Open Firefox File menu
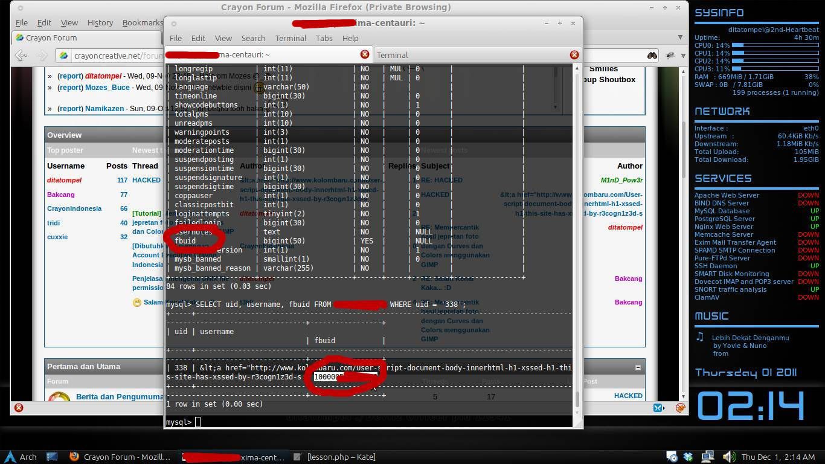The width and height of the screenshot is (825, 464). click(21, 22)
